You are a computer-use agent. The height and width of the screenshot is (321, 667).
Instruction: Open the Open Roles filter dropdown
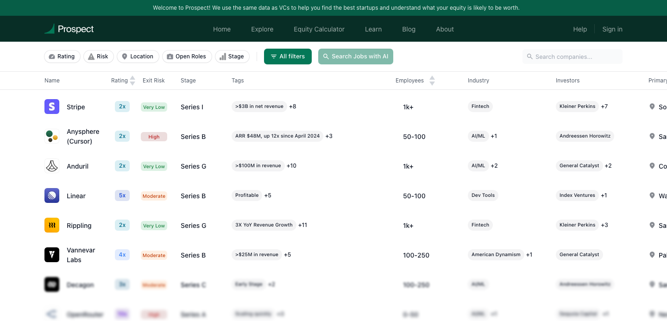click(187, 57)
